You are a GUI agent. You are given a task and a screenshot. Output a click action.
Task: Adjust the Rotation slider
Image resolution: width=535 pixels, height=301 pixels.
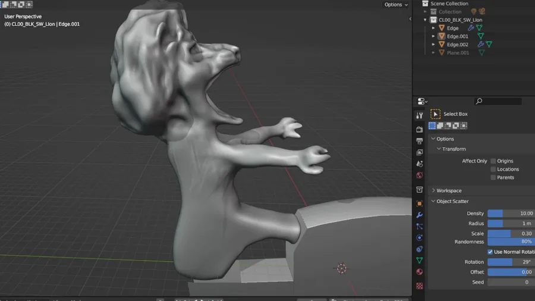(x=511, y=262)
